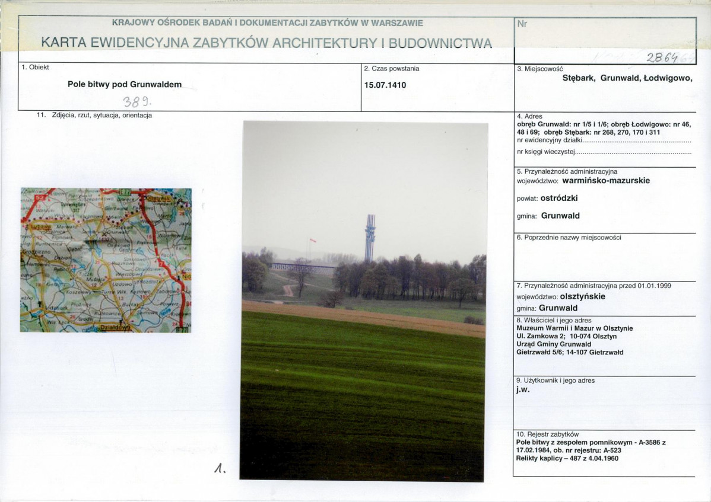Click the 'KARTA EWIDENCYJNA ZABYTKÓW' title heading

click(266, 43)
